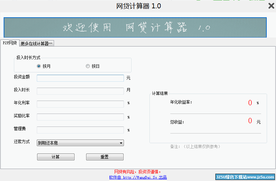Click the 网贷有风险，投资须谨慎 warning text
Image resolution: width=276 pixels, height=181 pixels.
click(138, 172)
